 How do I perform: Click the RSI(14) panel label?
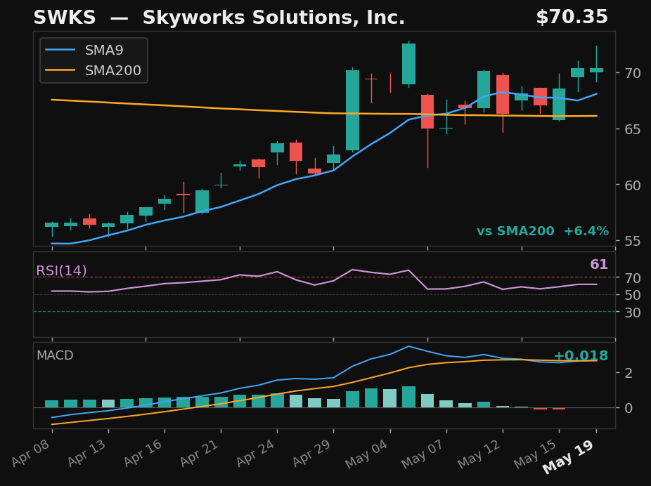[61, 271]
